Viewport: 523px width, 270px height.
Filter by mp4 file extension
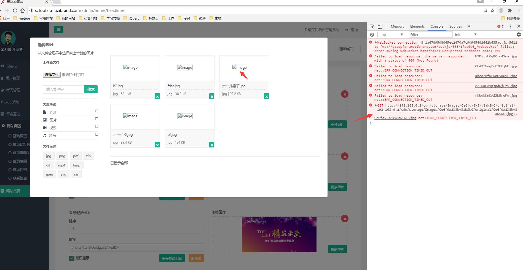pyautogui.click(x=61, y=165)
